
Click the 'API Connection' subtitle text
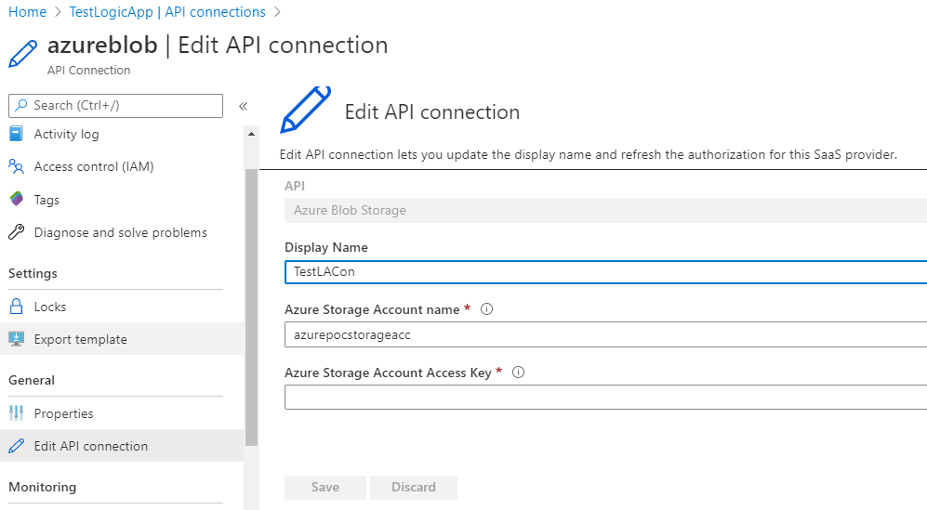click(x=88, y=70)
